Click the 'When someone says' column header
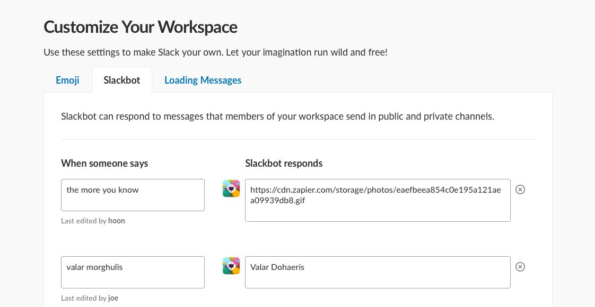The width and height of the screenshot is (595, 307). pos(104,163)
